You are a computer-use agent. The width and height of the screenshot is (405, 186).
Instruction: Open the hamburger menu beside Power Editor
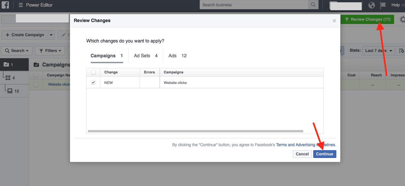point(21,5)
